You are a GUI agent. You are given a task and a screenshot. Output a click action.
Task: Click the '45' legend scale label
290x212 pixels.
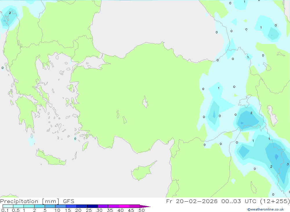tap(131, 210)
